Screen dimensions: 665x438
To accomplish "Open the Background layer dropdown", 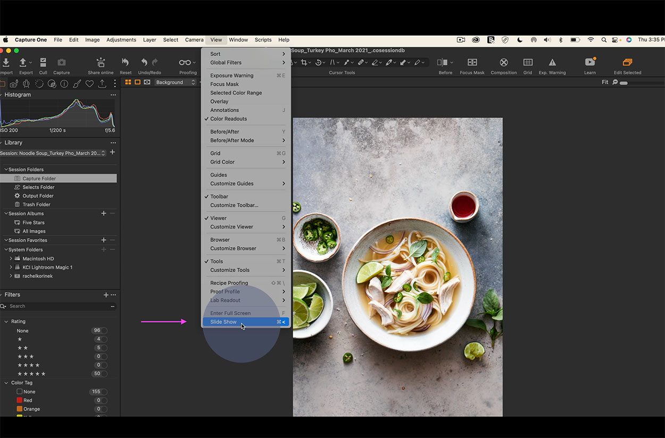I will click(176, 82).
